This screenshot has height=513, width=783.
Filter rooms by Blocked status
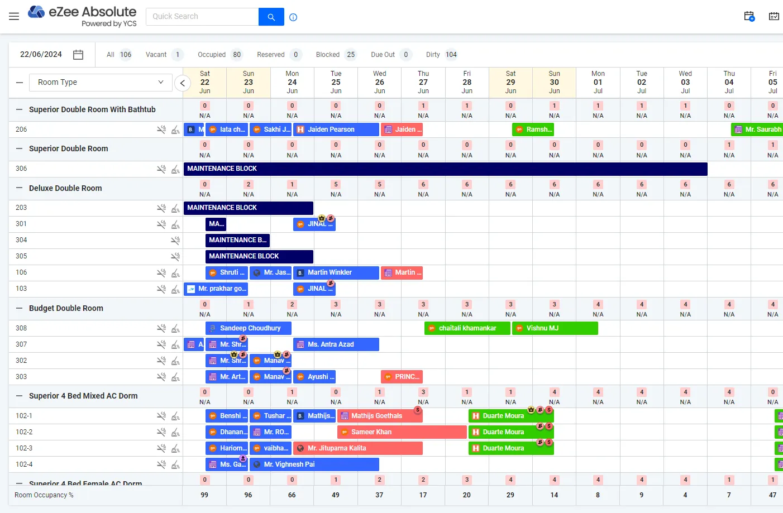point(335,55)
